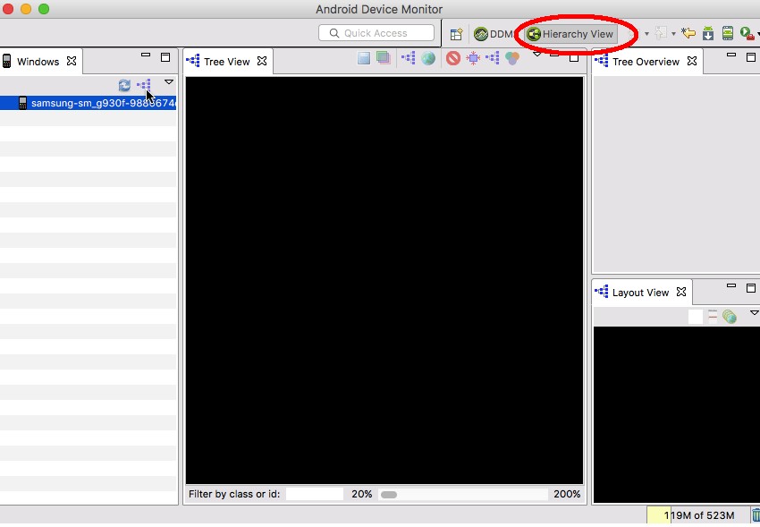Click the Android film-strip capture icon
The height and width of the screenshot is (527, 760).
tap(728, 33)
